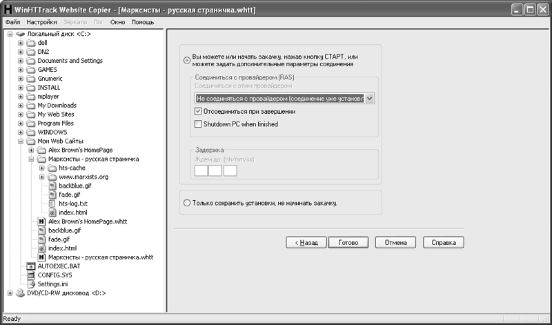
Task: Click the DVD/CD-RW drive D: icon
Action: tap(20, 293)
